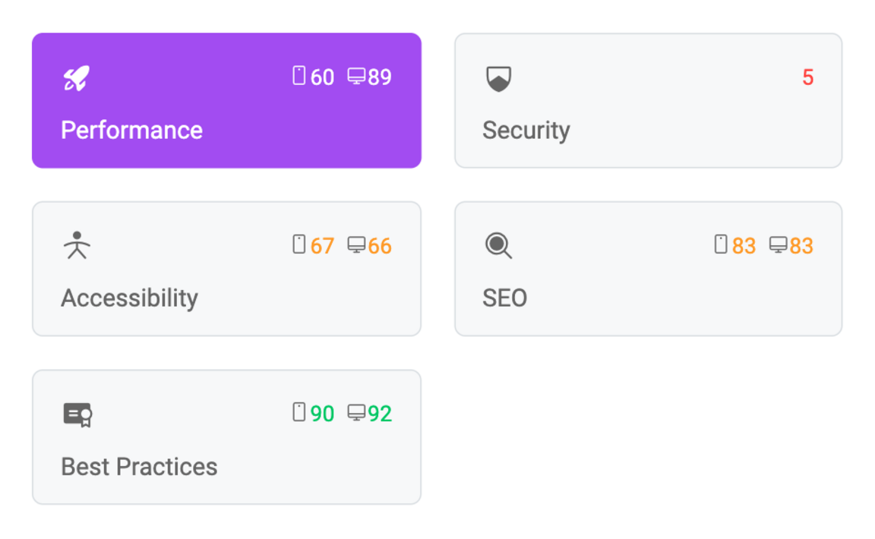The width and height of the screenshot is (875, 539).
Task: Click the desktop icon on Performance card
Action: pyautogui.click(x=356, y=76)
